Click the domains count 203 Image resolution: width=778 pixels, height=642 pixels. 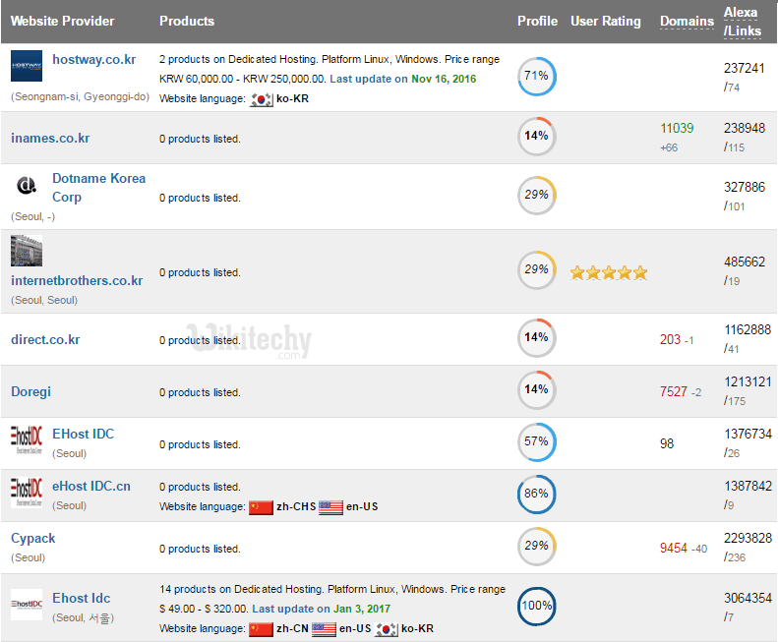coord(670,339)
